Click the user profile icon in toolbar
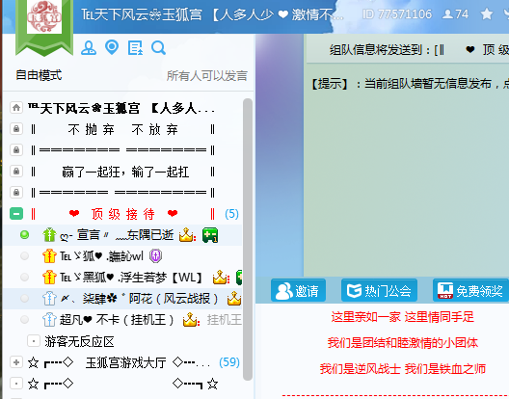Viewport: 509px width, 399px height. click(89, 48)
